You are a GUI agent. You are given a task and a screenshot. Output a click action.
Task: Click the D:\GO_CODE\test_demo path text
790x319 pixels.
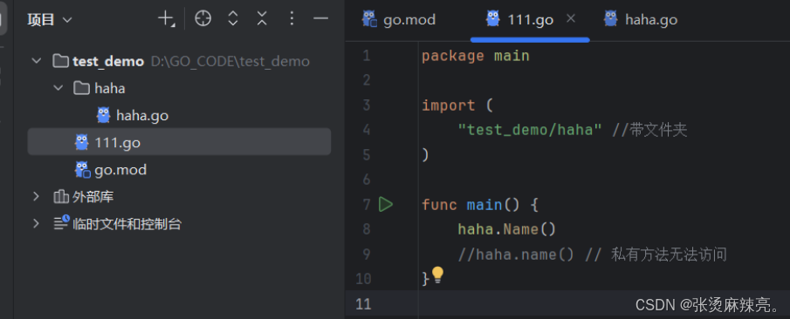(x=230, y=61)
